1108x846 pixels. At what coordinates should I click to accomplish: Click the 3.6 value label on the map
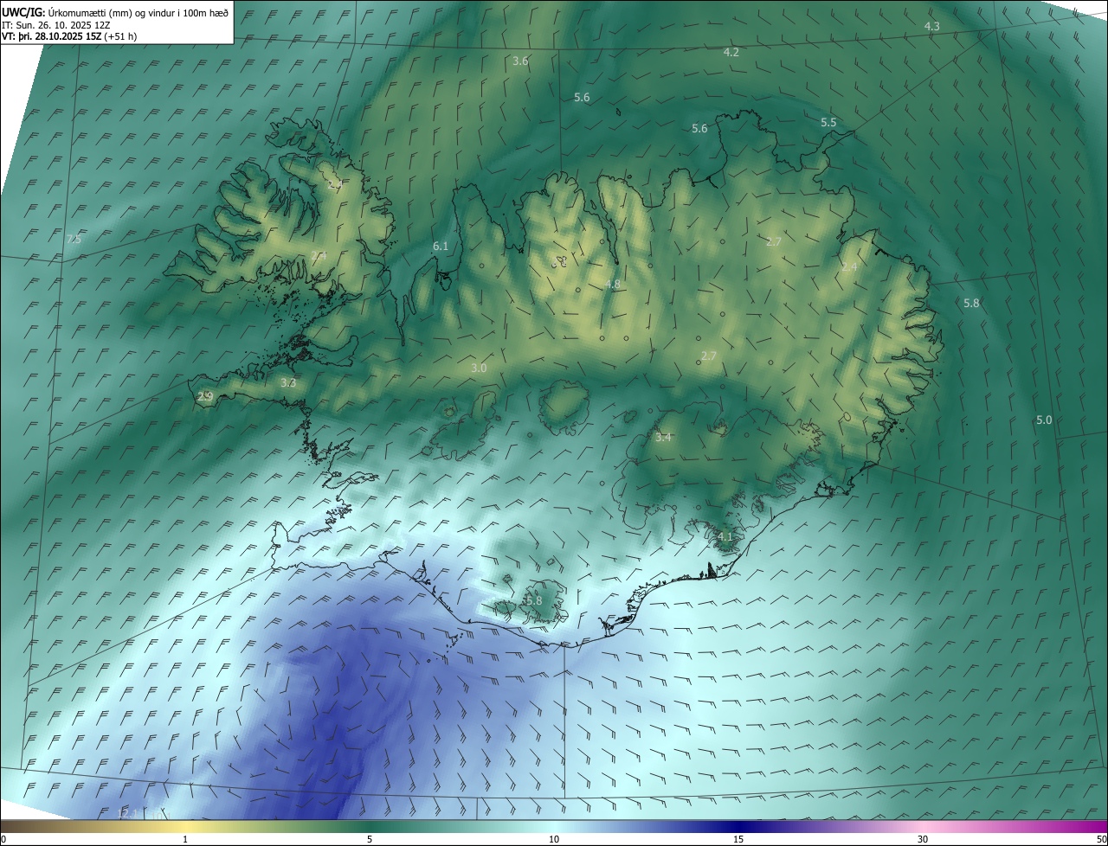click(520, 61)
